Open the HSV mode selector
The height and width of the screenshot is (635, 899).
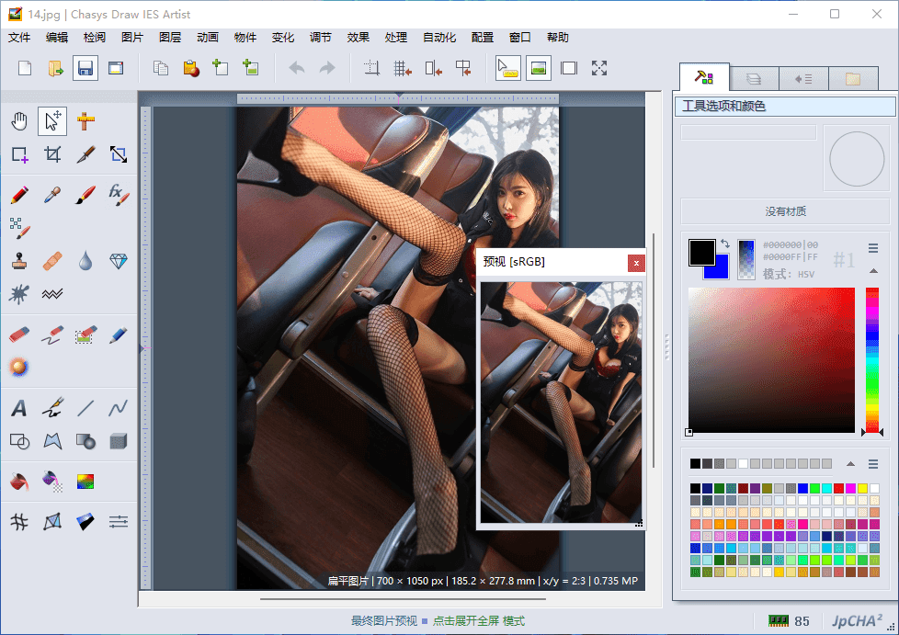[805, 273]
